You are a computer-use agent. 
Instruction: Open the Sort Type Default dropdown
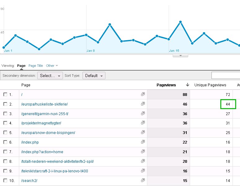click(x=94, y=76)
